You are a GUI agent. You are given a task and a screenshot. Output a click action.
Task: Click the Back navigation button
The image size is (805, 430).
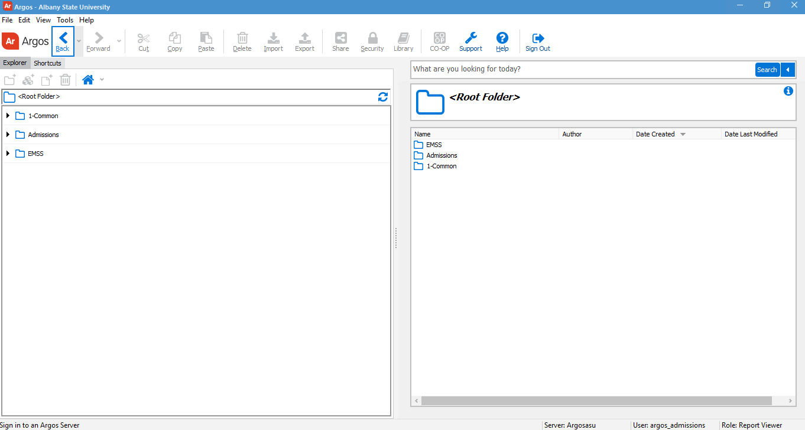63,41
